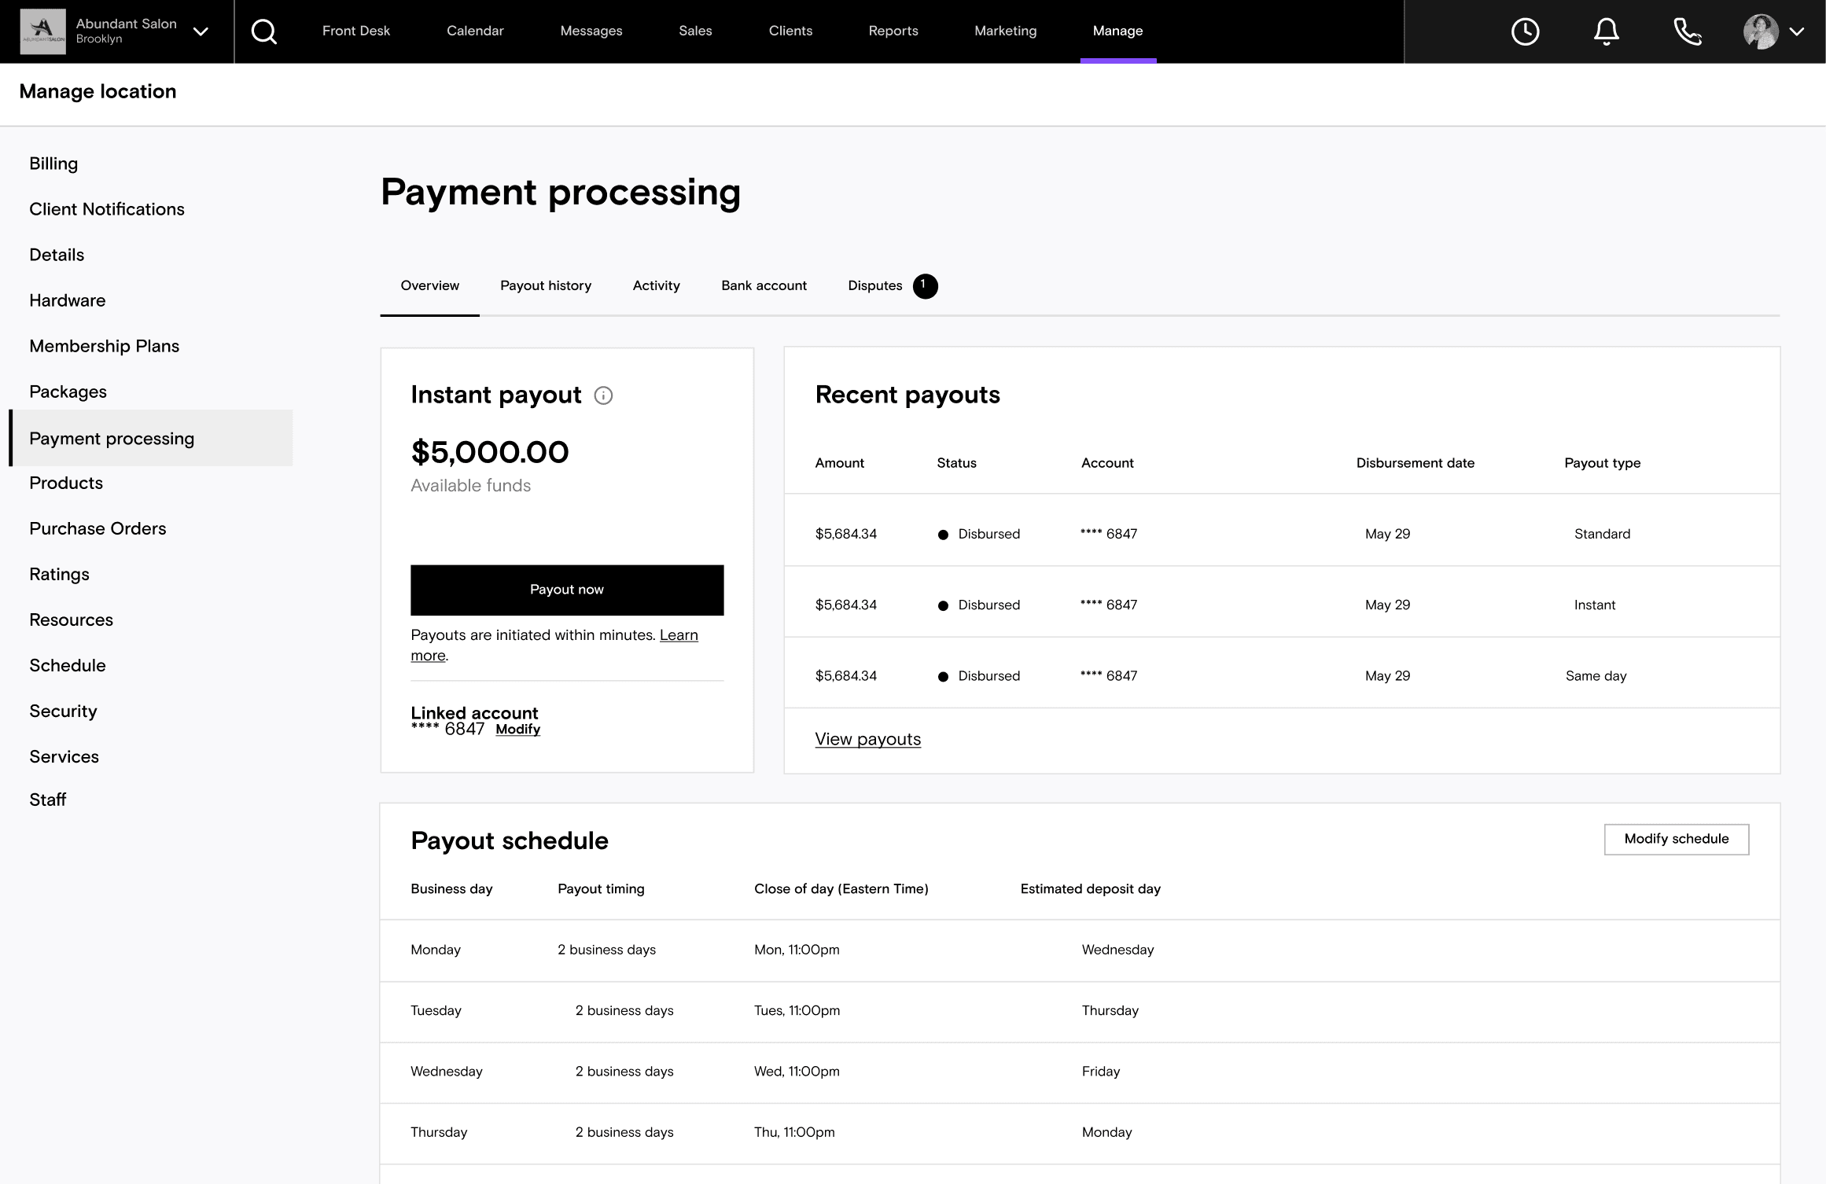Switch to the Payout history tab
Screen dimensions: 1826x1184
[x=546, y=285]
